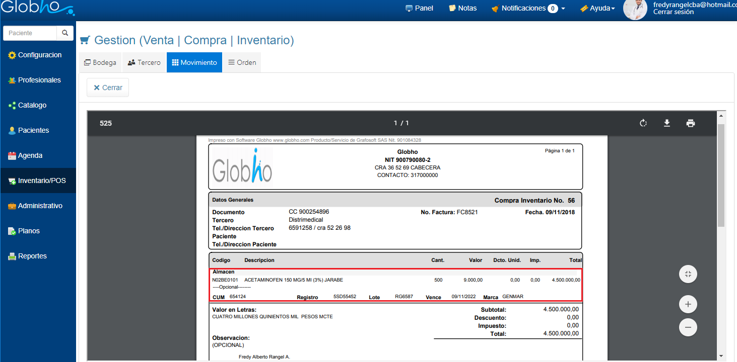Screen dimensions: 737x362
Task: Open the Orden tab
Action: click(x=242, y=62)
